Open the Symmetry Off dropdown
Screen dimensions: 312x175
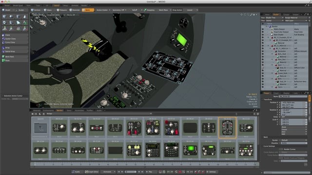tap(119, 10)
